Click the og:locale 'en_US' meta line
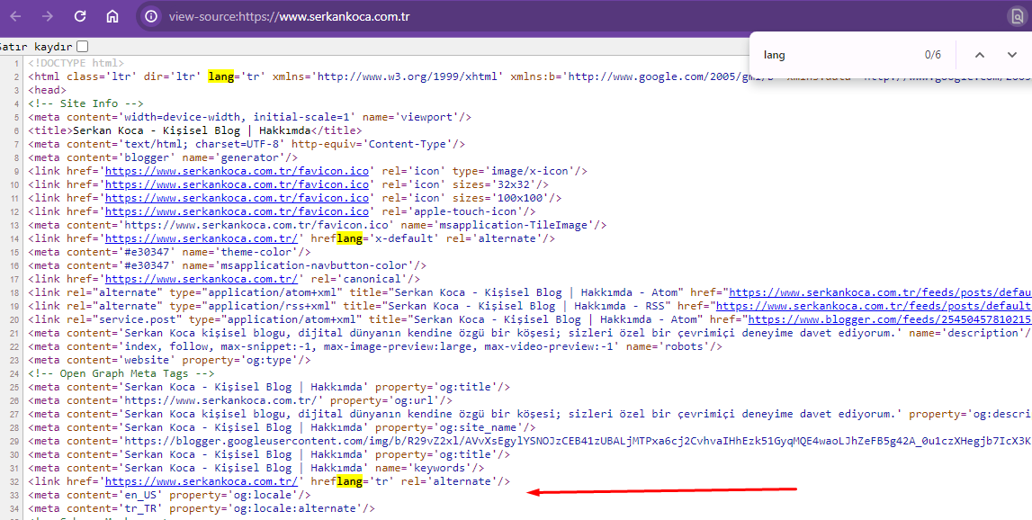Screen dimensions: 1032x520 (169, 495)
